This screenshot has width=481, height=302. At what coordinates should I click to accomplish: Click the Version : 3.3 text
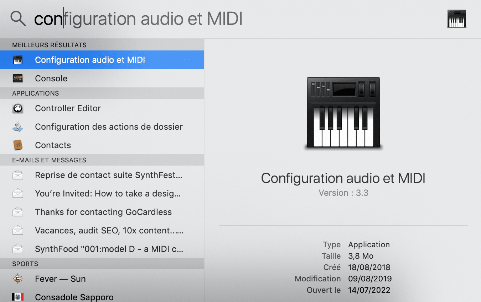click(343, 193)
